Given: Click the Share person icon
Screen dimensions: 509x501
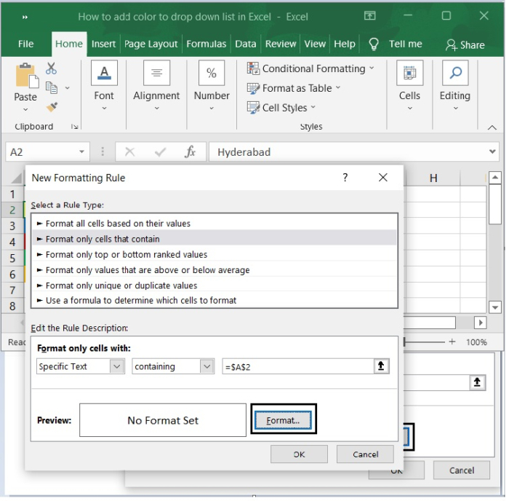Looking at the screenshot, I should point(452,45).
